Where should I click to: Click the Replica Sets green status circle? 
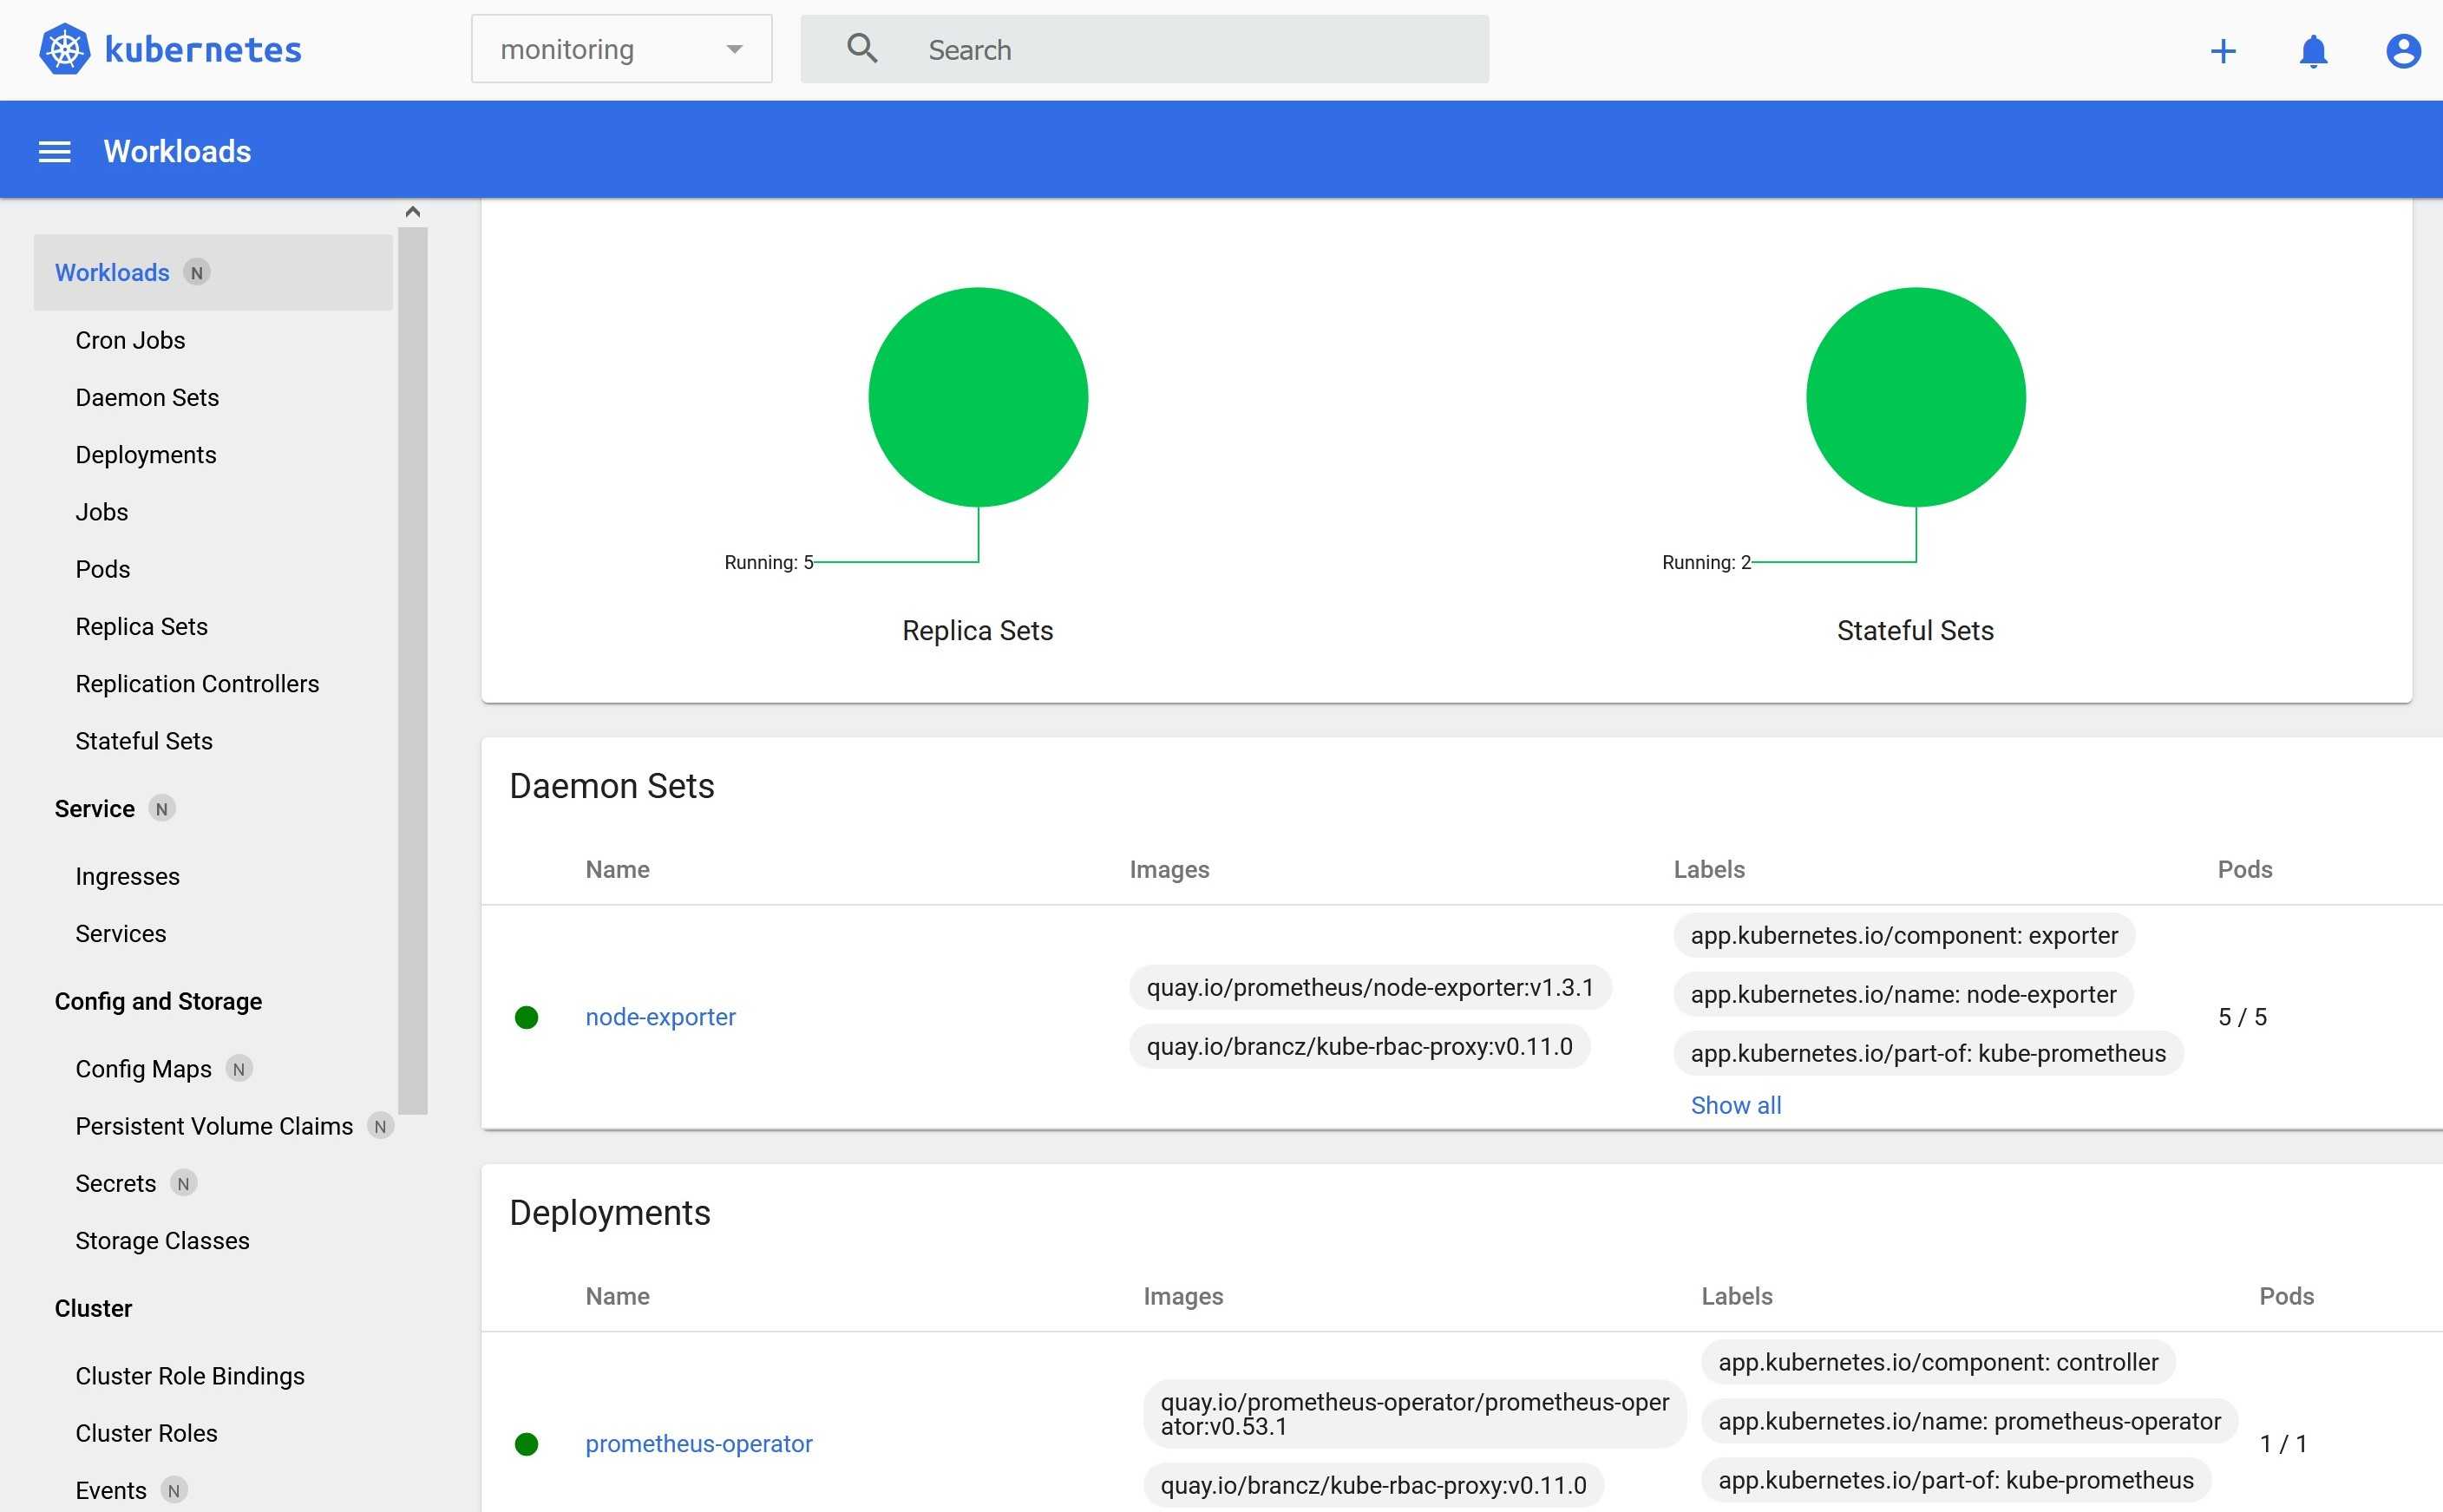[x=977, y=397]
